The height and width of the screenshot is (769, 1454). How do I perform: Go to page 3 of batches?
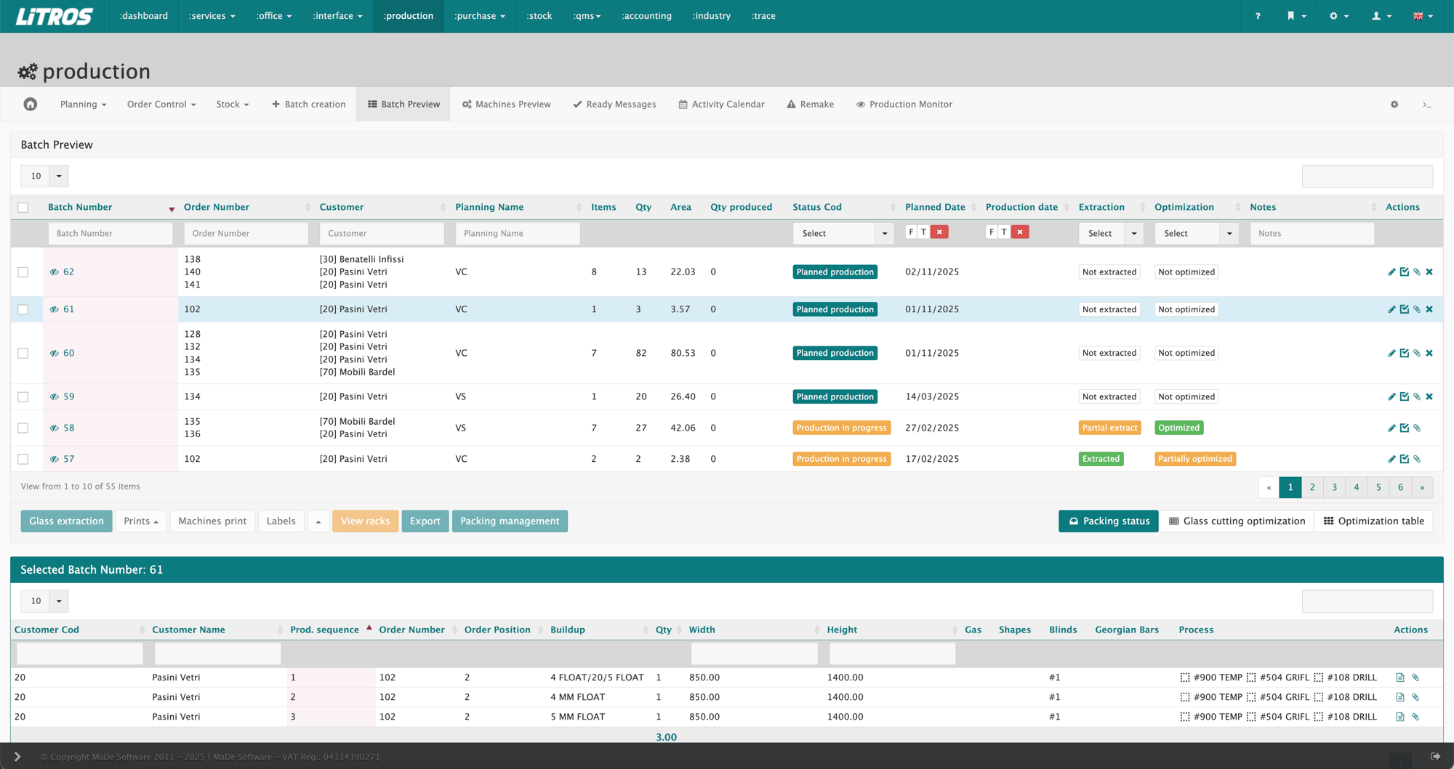point(1334,487)
